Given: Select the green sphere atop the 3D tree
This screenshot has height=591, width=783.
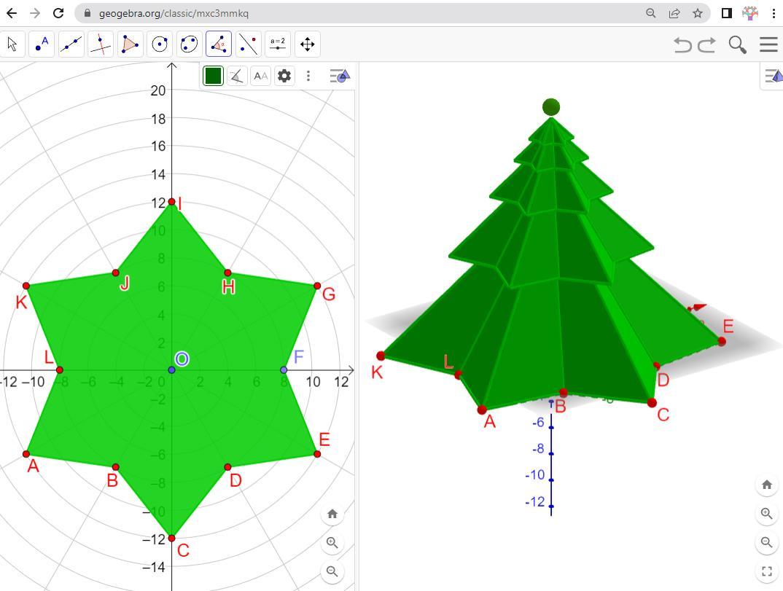Looking at the screenshot, I should point(550,107).
